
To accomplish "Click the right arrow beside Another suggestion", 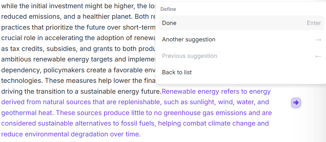I will [318, 40].
